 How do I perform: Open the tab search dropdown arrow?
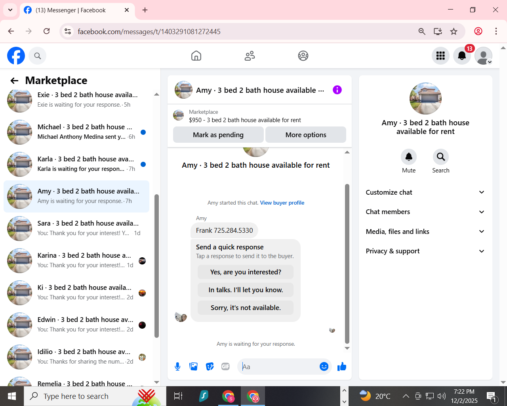(10, 10)
